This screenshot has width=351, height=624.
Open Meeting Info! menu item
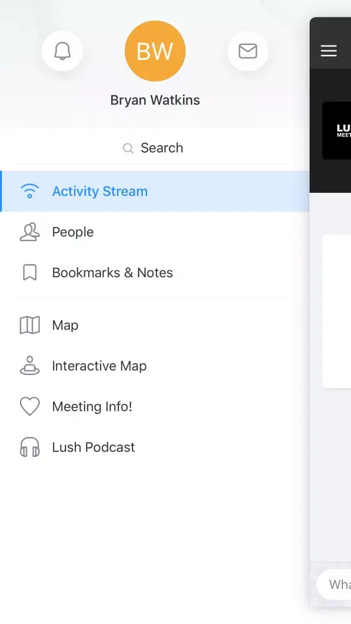pos(155,406)
